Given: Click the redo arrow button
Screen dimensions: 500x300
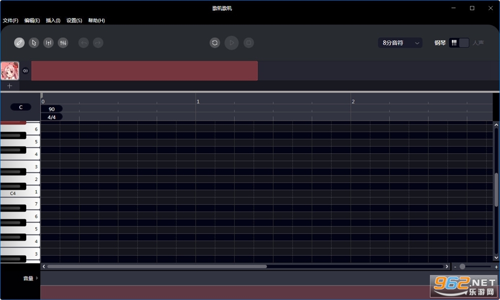Looking at the screenshot, I should point(98,42).
